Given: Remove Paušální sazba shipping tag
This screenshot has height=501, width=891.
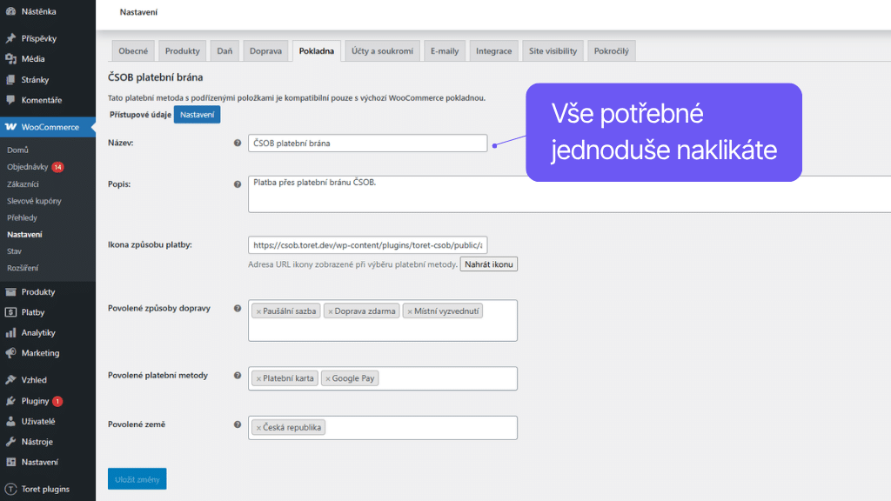Looking at the screenshot, I should pyautogui.click(x=258, y=312).
